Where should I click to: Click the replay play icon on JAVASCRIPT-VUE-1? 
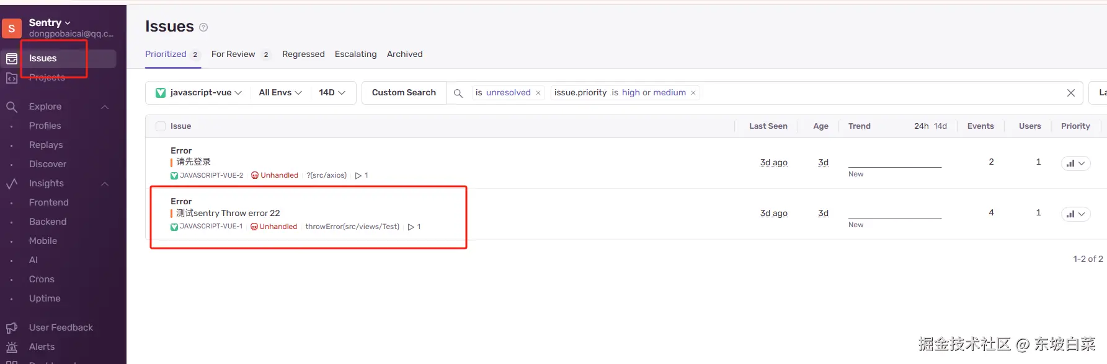(411, 227)
